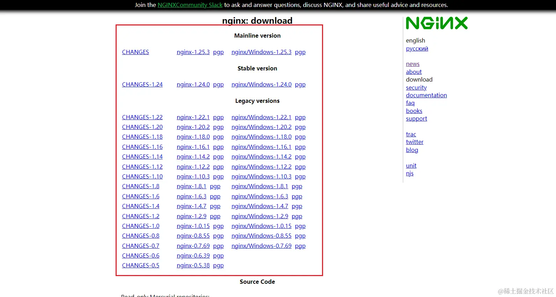Viewport: 556px width, 297px height.
Task: Download nginx/Windows-0.8.55
Action: (x=261, y=236)
